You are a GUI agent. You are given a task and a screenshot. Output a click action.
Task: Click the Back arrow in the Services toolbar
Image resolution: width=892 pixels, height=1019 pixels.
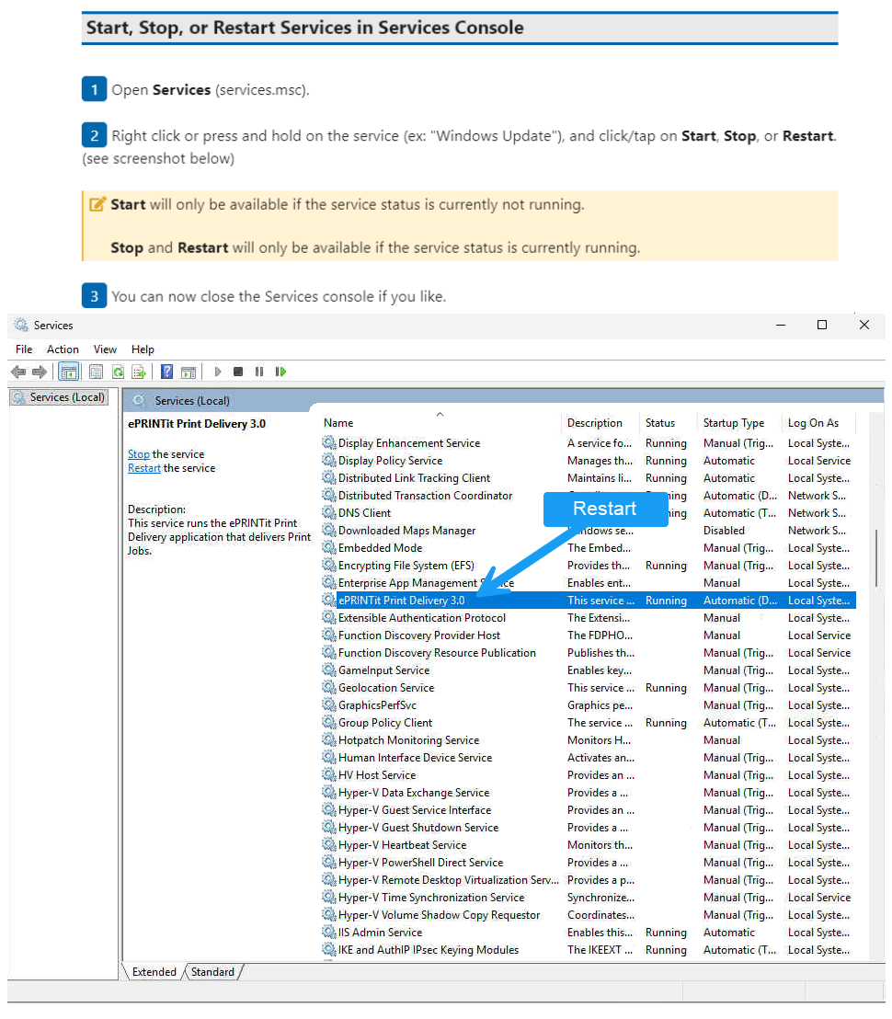click(18, 372)
